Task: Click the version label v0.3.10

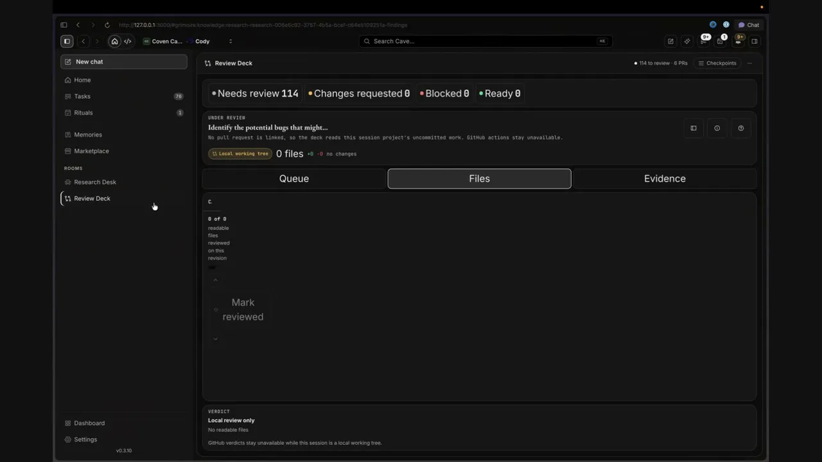Action: 124,451
